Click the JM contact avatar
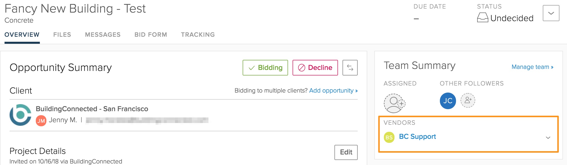Viewport: 567px width, 165px height. [x=41, y=121]
